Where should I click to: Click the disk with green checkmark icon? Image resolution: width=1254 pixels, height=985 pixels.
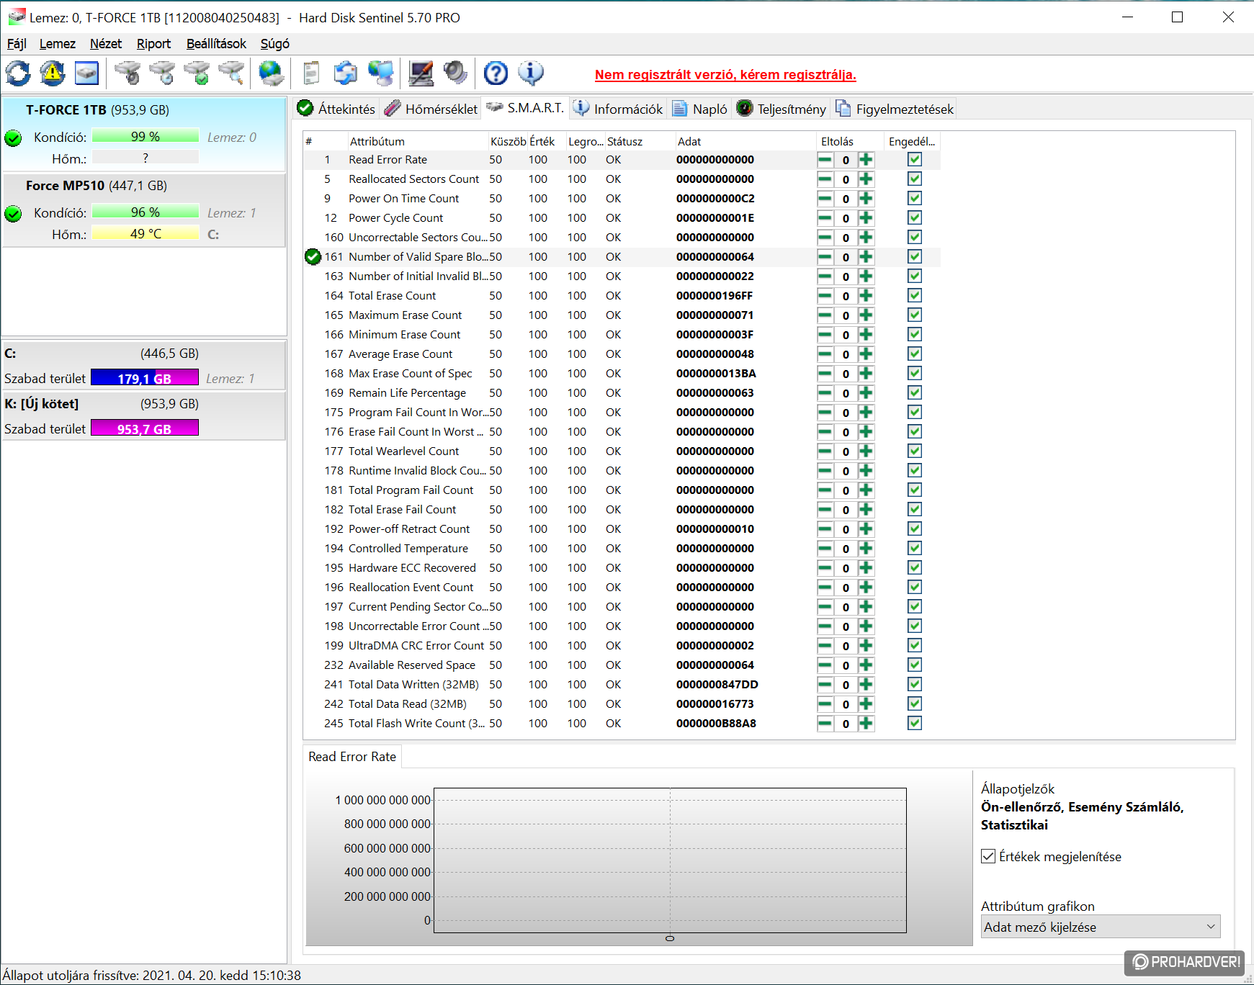coord(197,73)
